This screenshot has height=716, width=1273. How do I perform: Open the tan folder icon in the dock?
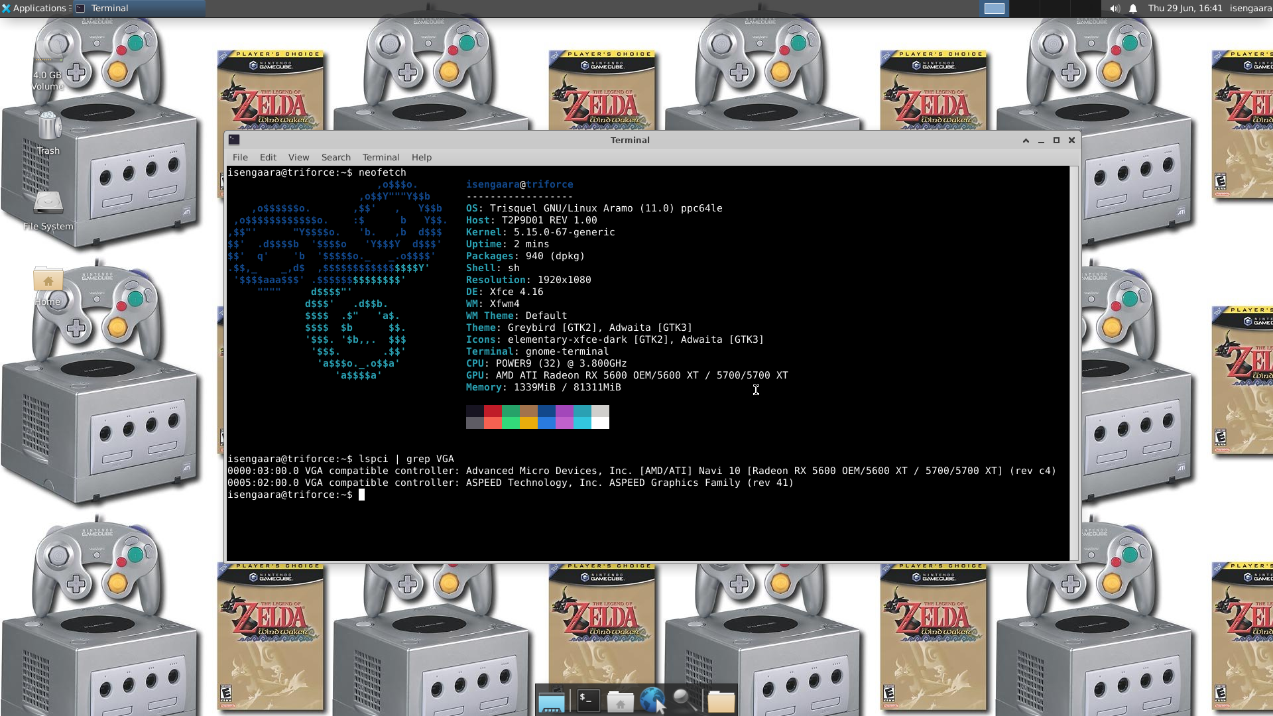tap(721, 701)
